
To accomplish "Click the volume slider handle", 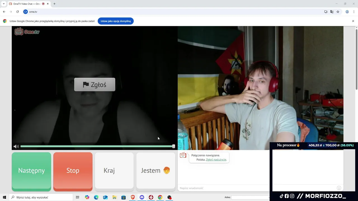I will [x=174, y=146].
